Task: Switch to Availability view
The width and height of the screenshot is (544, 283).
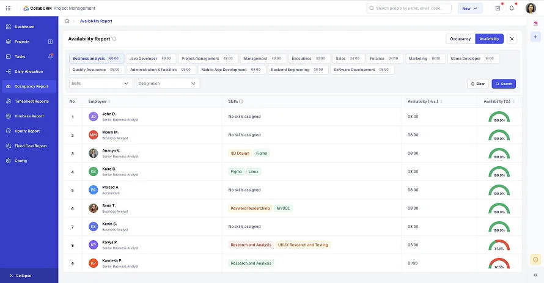Action: [x=489, y=39]
